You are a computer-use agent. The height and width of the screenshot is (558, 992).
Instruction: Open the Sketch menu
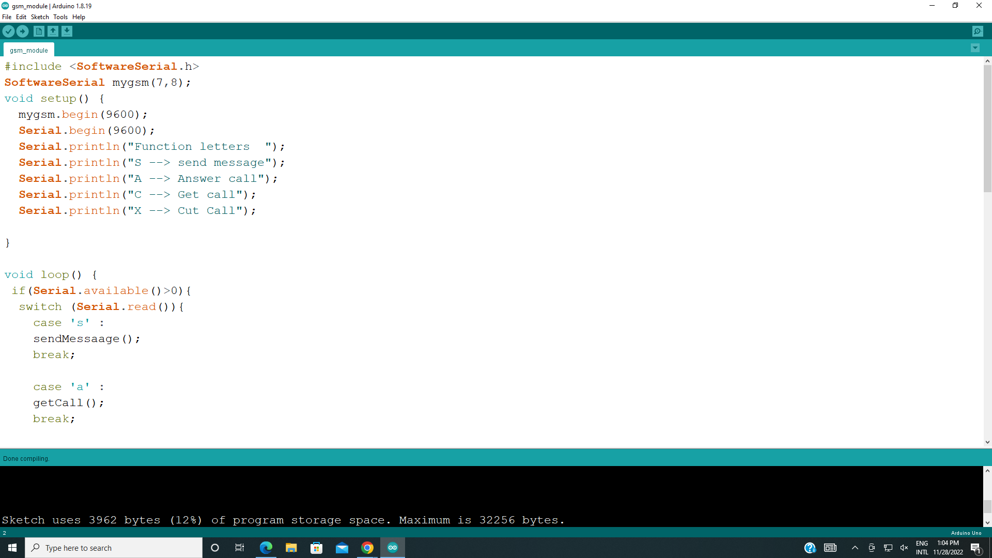click(x=39, y=17)
